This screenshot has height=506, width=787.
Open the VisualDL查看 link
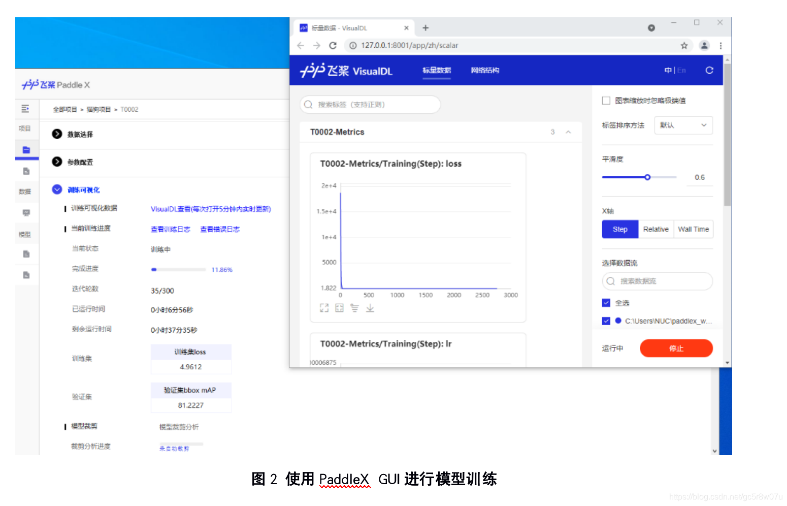[x=211, y=209]
